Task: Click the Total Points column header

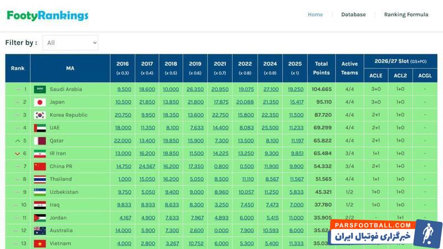Action: (321, 68)
